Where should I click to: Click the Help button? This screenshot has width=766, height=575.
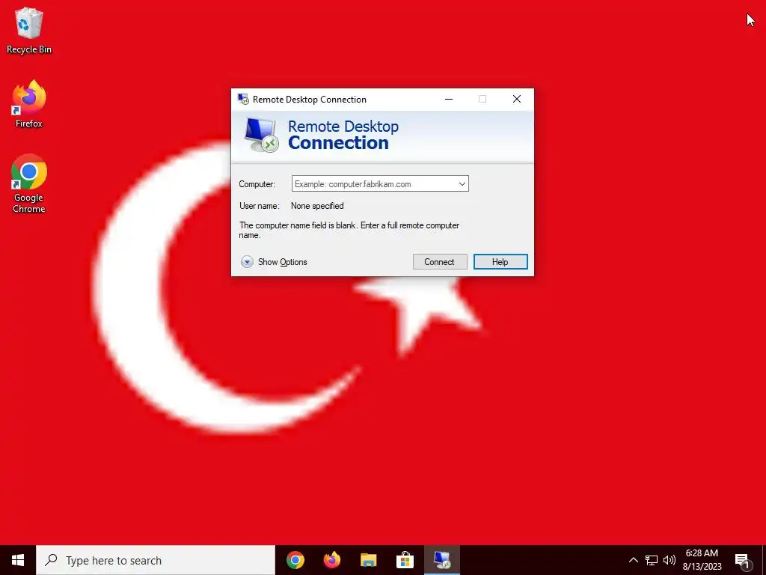click(x=500, y=262)
